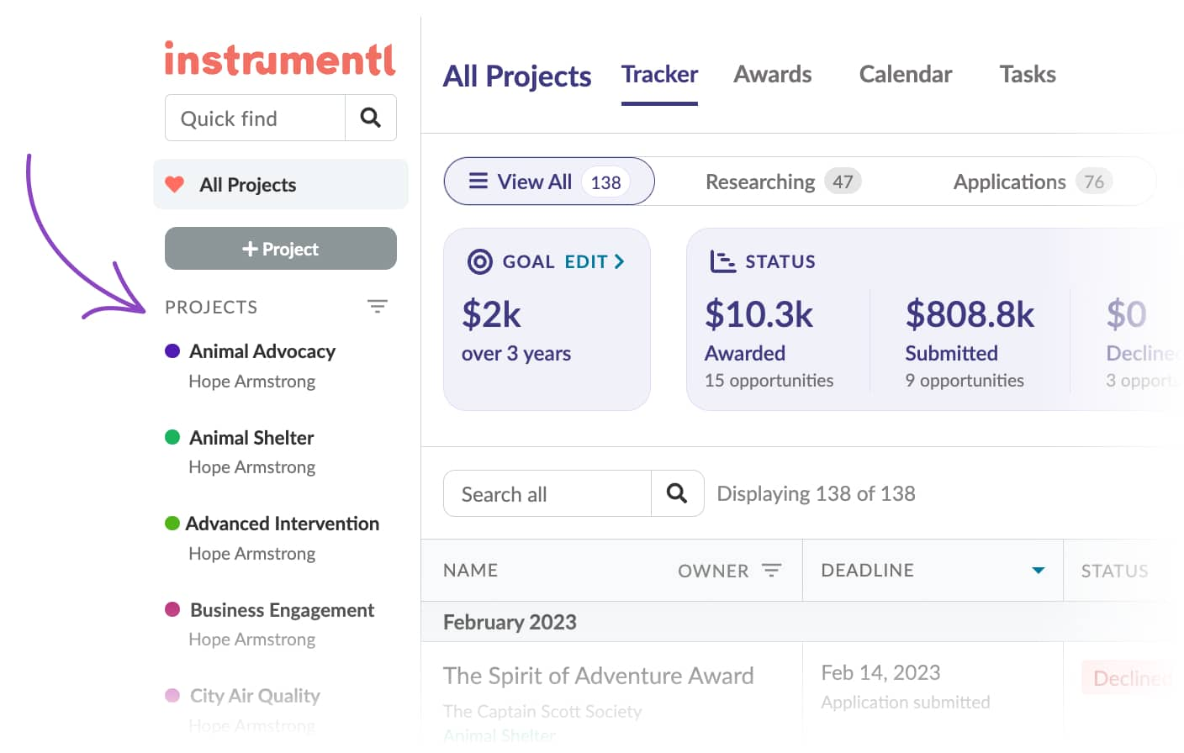Switch to the Awards tab
This screenshot has height=753, width=1184.
(772, 74)
